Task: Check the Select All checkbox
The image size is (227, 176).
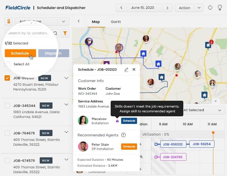Action: (7, 64)
